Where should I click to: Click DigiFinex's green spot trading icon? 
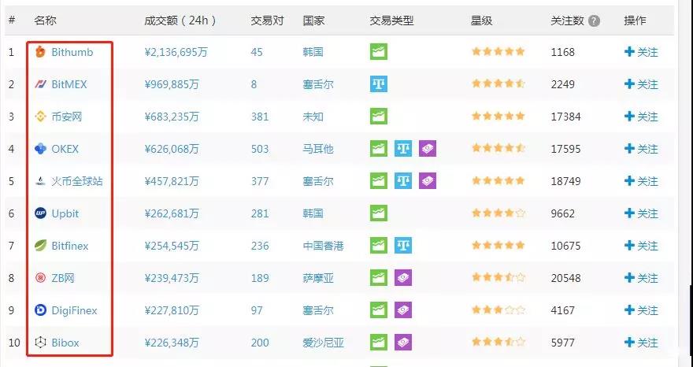tap(379, 310)
